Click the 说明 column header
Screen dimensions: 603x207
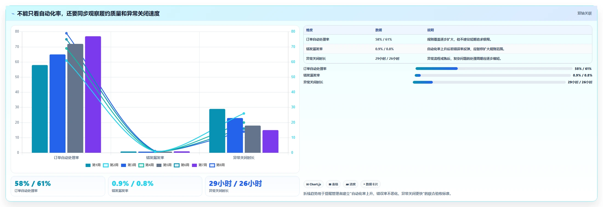click(430, 30)
